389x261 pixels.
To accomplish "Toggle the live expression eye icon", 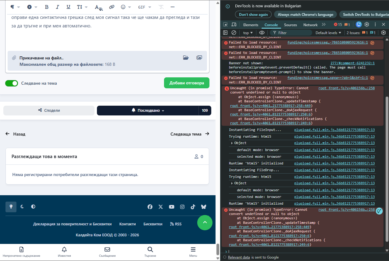I will pyautogui.click(x=262, y=33).
